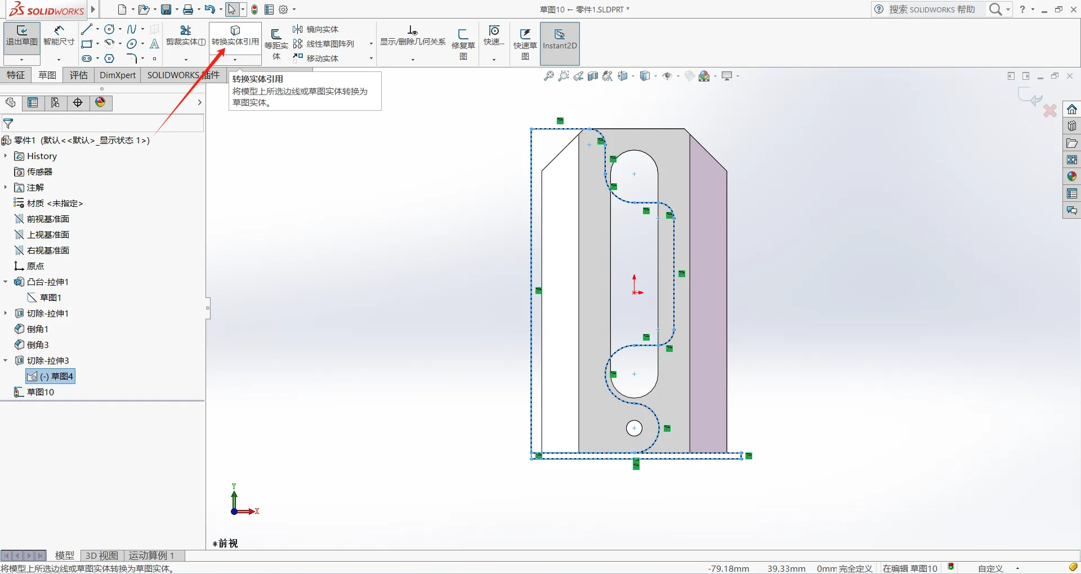1081x574 pixels.
Task: Select the Line sketch tool
Action: coord(87,29)
